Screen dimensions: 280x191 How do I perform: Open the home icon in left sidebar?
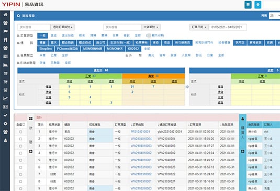[5, 15]
